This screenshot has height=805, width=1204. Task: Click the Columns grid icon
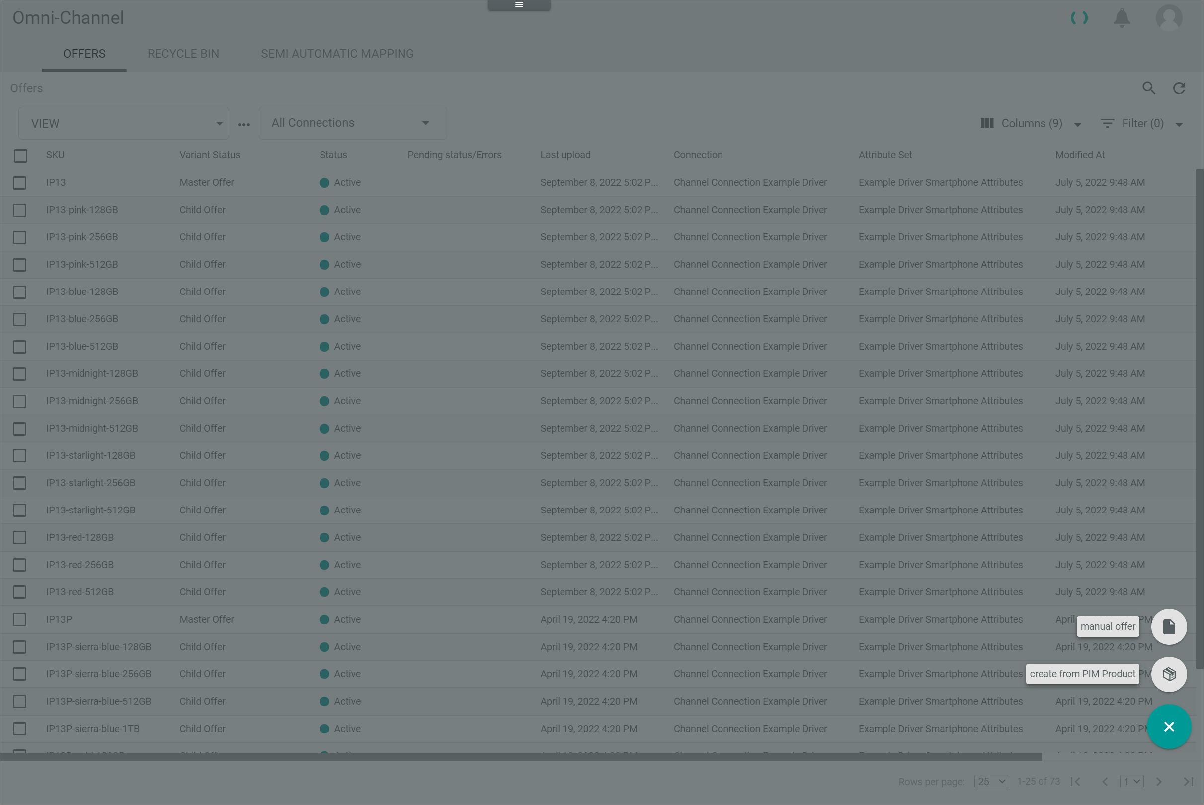[x=987, y=123]
